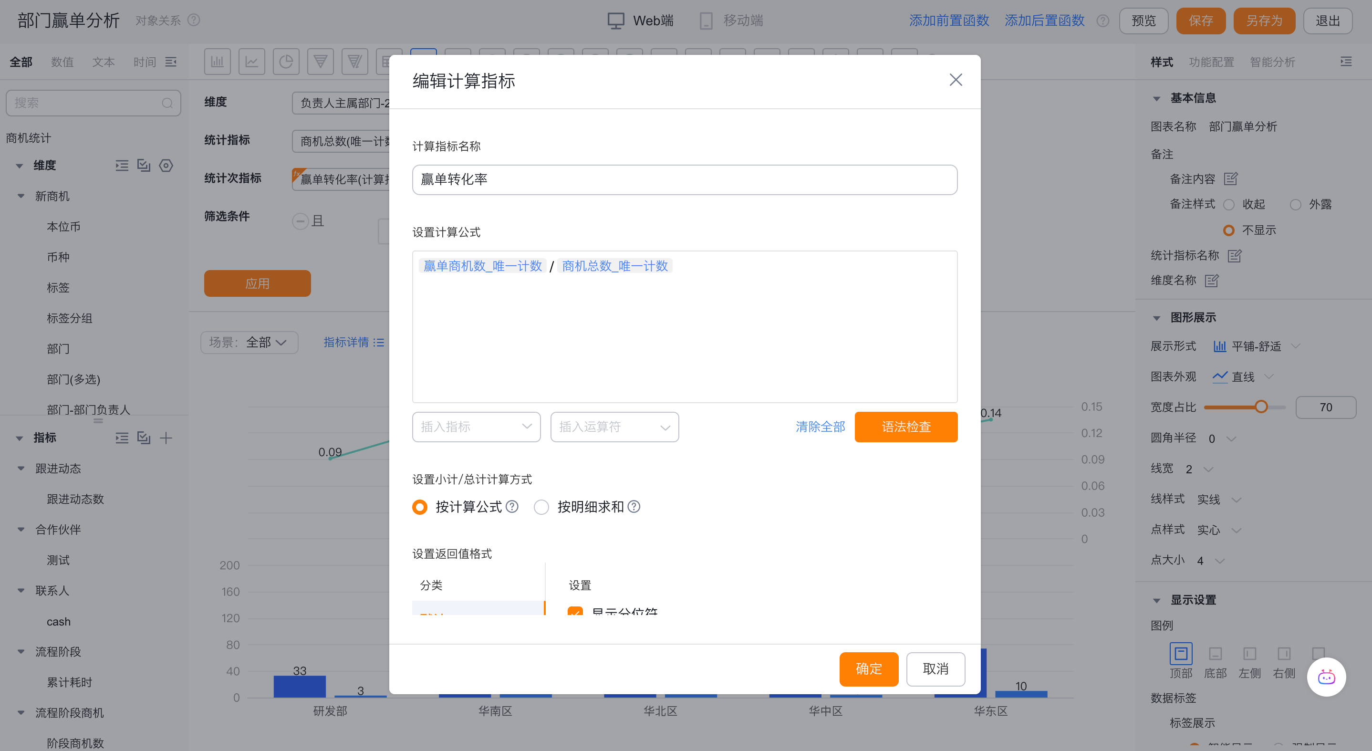Image resolution: width=1372 pixels, height=751 pixels.
Task: Click the add indicator plus icon
Action: click(x=166, y=438)
